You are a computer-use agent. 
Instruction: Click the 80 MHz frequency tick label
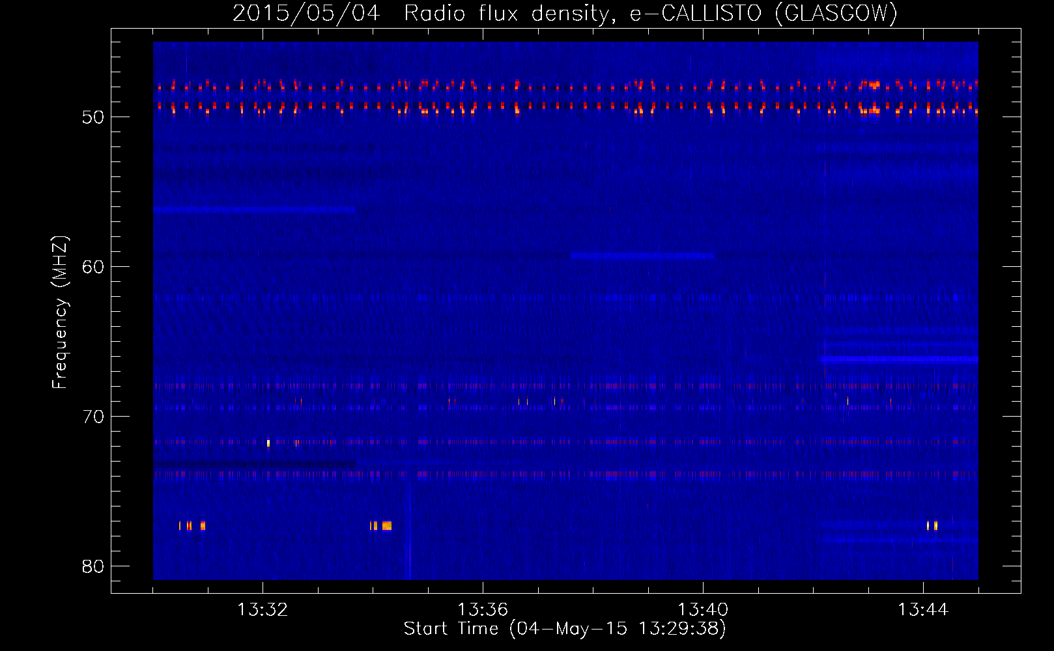tap(93, 566)
